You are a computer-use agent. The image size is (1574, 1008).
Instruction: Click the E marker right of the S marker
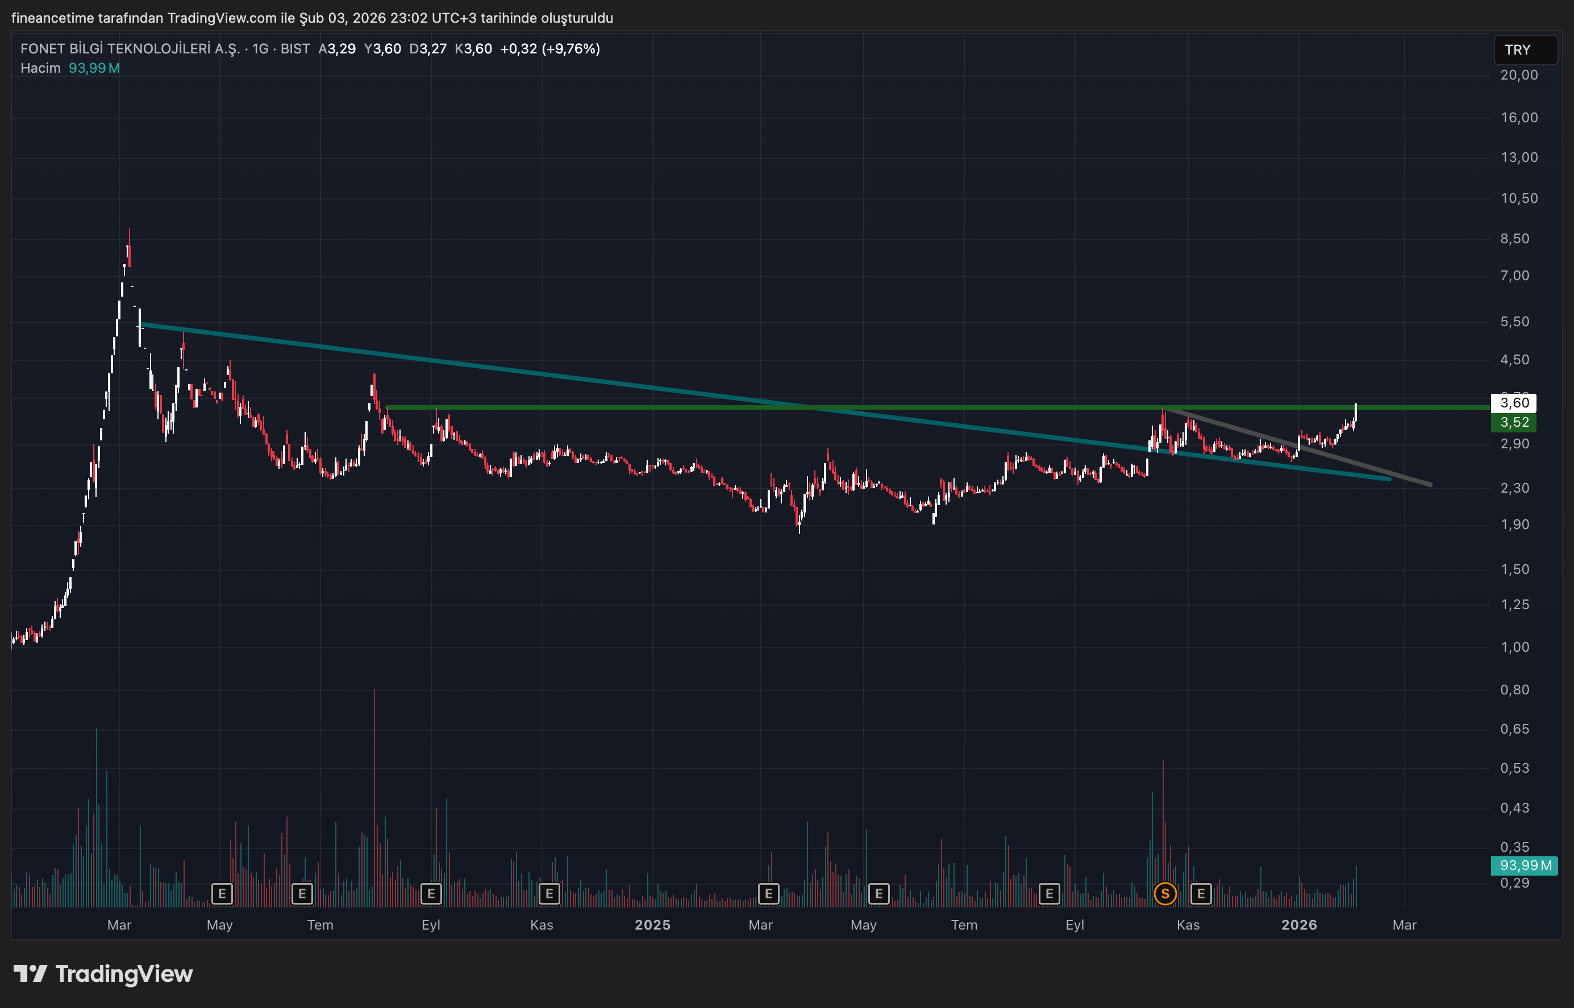pos(1201,893)
